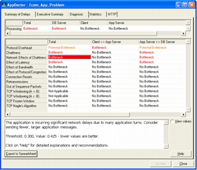Click the Close button at bottom
The width and height of the screenshot is (197, 170).
point(183,164)
